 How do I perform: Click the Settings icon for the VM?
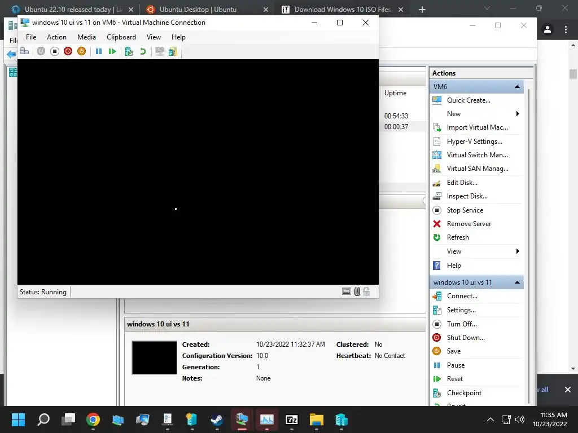437,310
